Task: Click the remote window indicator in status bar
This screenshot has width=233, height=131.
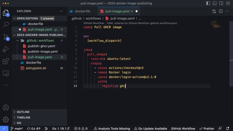Action: 4,128
